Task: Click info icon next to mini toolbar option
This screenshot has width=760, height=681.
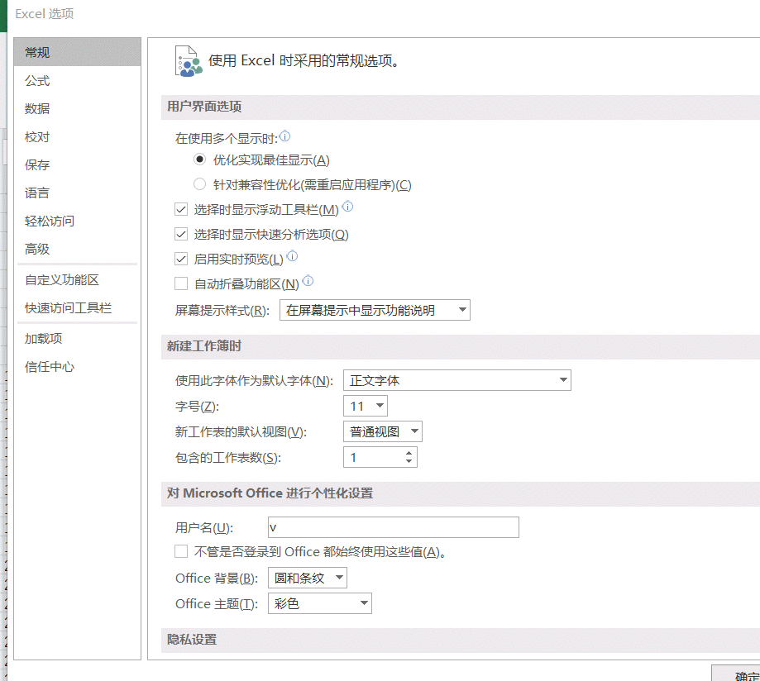Action: tap(347, 207)
